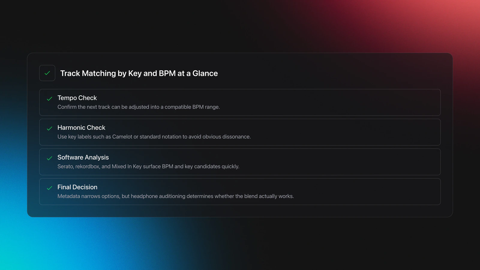Select the 'Software Analysis' heading
The height and width of the screenshot is (270, 480).
pyautogui.click(x=83, y=157)
